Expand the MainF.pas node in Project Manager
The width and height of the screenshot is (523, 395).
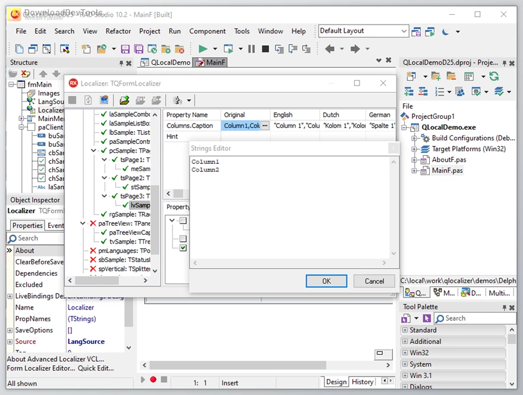[413, 170]
